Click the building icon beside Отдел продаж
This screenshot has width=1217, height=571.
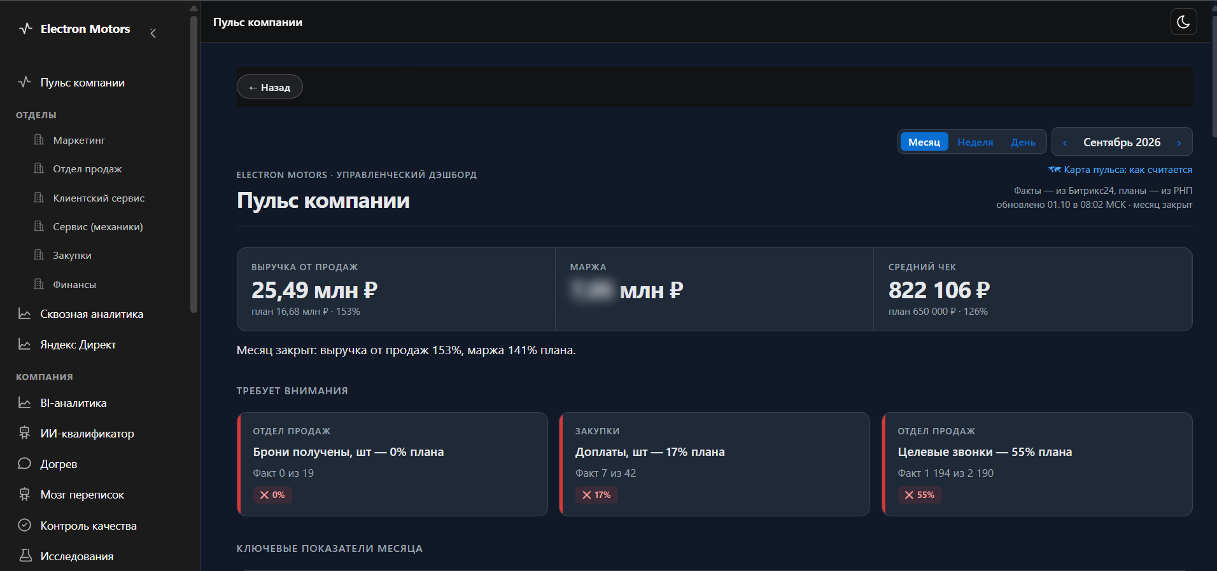pos(39,169)
